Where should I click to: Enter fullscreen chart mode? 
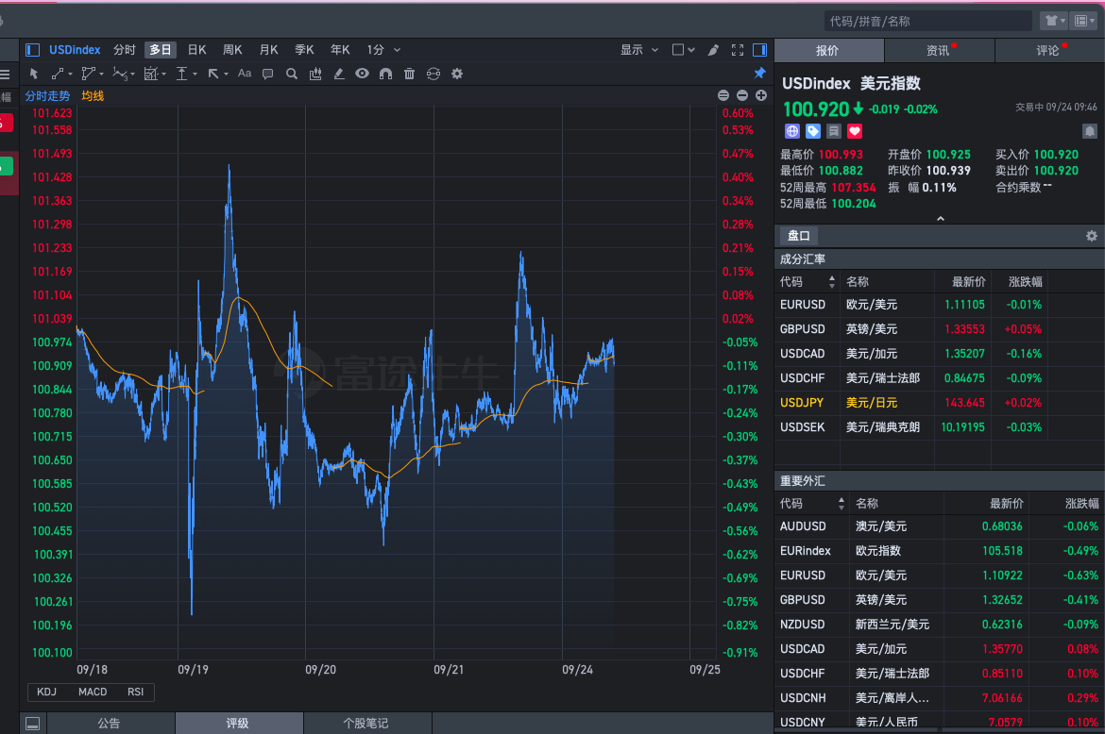(x=737, y=50)
